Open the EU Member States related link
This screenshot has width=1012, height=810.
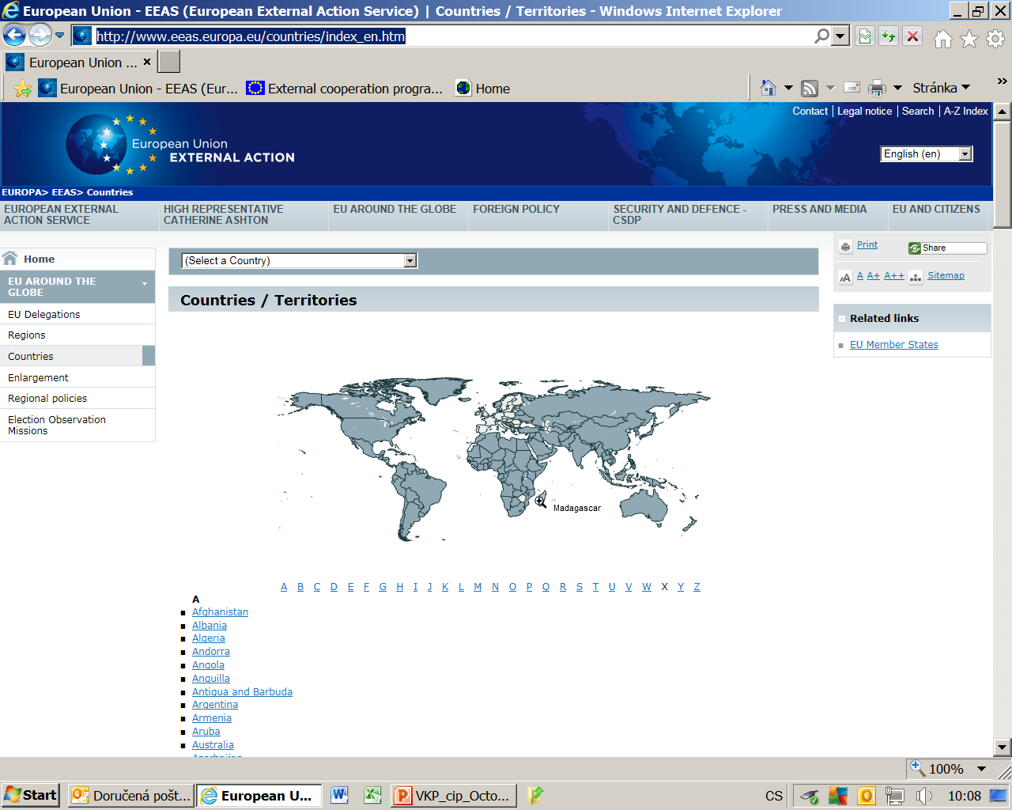pyautogui.click(x=894, y=345)
